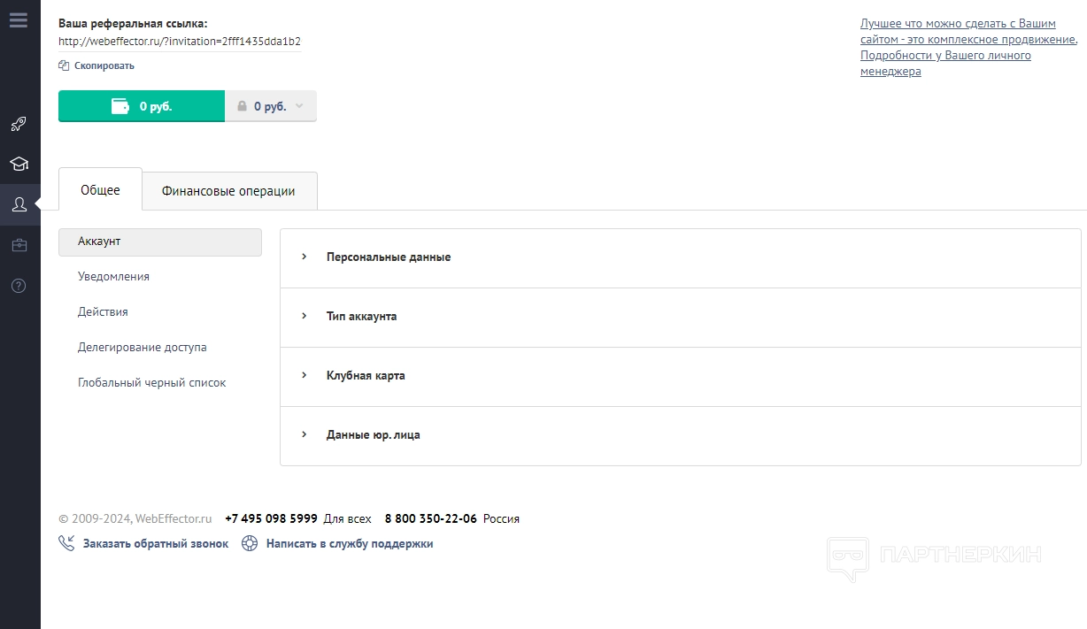Switch to the Финансовые операции tab
Viewport: 1087px width, 629px height.
pos(228,191)
